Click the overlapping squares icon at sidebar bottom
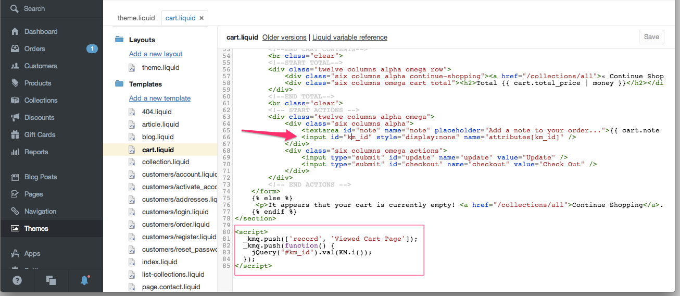This screenshot has height=296, width=680. click(51, 280)
